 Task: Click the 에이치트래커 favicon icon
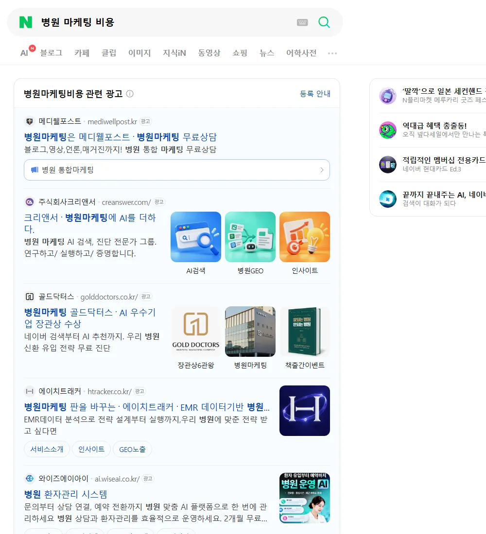pyautogui.click(x=30, y=391)
